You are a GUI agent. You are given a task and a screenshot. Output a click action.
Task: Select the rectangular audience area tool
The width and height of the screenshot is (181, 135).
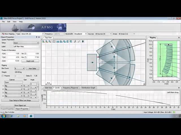pyautogui.click(x=58, y=42)
